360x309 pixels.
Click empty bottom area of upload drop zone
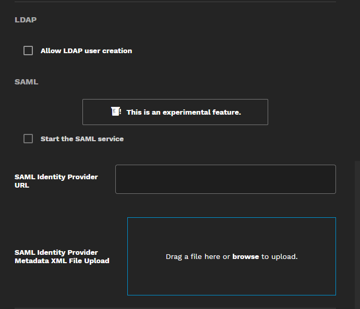coord(231,284)
